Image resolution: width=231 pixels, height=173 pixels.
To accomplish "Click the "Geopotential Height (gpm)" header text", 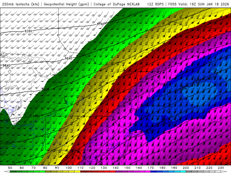I will click(66, 4).
